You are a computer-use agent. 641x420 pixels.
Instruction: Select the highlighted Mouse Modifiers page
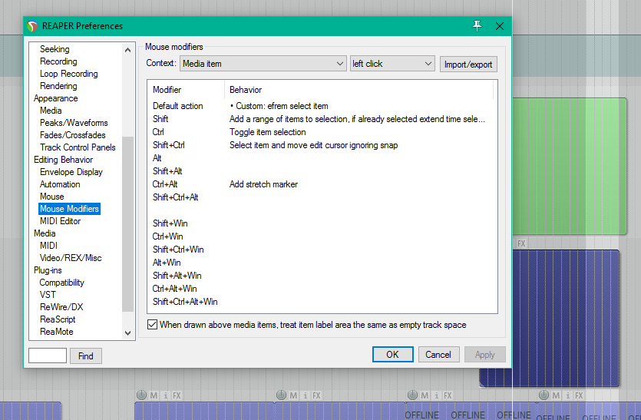pos(69,209)
